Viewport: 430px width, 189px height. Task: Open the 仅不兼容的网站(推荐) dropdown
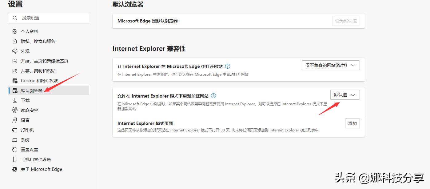330,65
